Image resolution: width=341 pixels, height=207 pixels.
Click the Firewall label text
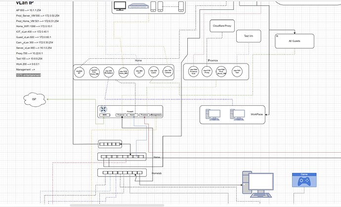coord(130,112)
